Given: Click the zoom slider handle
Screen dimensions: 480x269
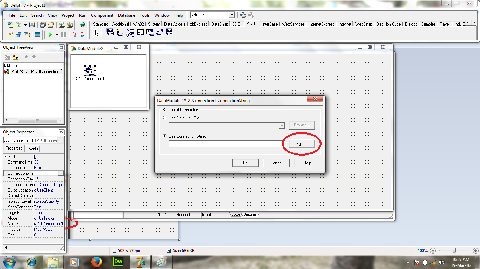Looking at the screenshot, I should [454, 250].
